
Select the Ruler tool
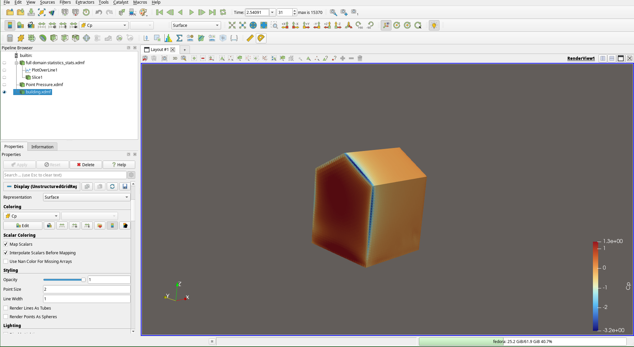tap(250, 38)
